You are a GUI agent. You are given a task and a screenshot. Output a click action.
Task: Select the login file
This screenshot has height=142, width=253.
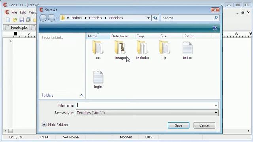tap(98, 79)
